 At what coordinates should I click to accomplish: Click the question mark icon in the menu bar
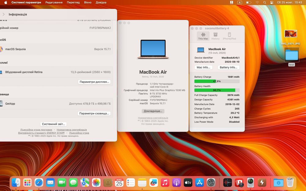point(232,2)
